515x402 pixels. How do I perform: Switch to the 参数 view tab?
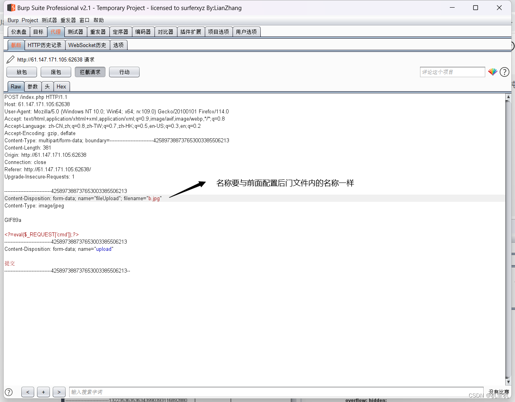(x=33, y=86)
